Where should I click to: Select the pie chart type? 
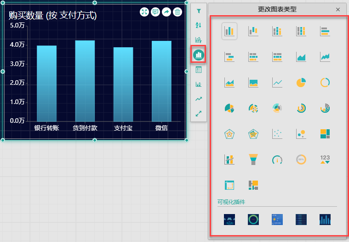pyautogui.click(x=301, y=82)
